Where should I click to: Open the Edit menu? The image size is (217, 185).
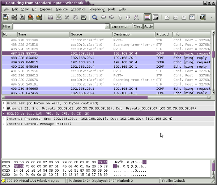(x=15, y=9)
